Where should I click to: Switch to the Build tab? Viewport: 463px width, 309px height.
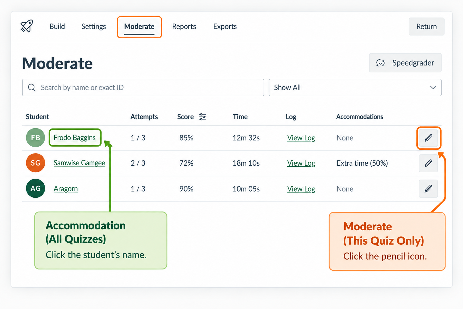[x=57, y=27]
